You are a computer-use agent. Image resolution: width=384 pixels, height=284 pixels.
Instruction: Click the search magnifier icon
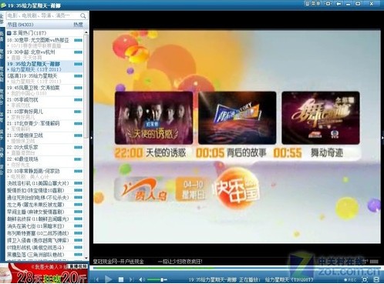point(83,15)
